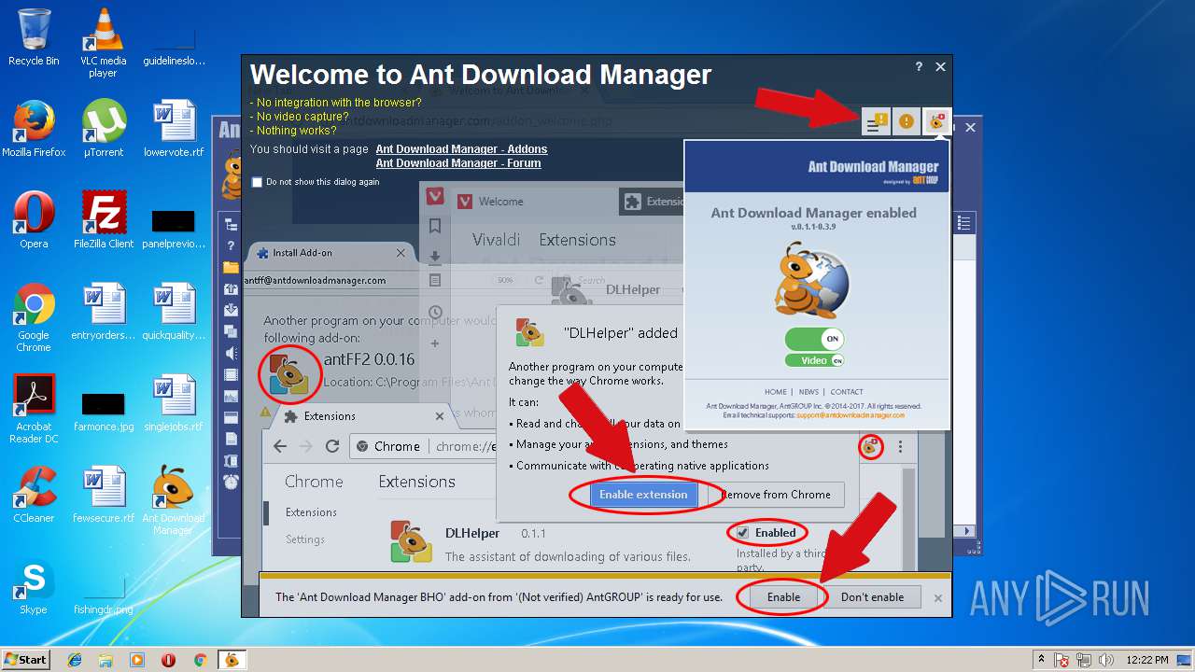Click the question mark icon in main window sidebar
Viewport: 1195px width, 672px height.
(231, 245)
